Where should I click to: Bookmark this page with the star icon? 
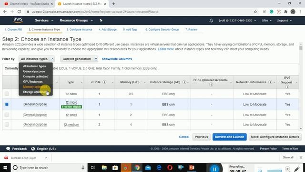pos(255,11)
